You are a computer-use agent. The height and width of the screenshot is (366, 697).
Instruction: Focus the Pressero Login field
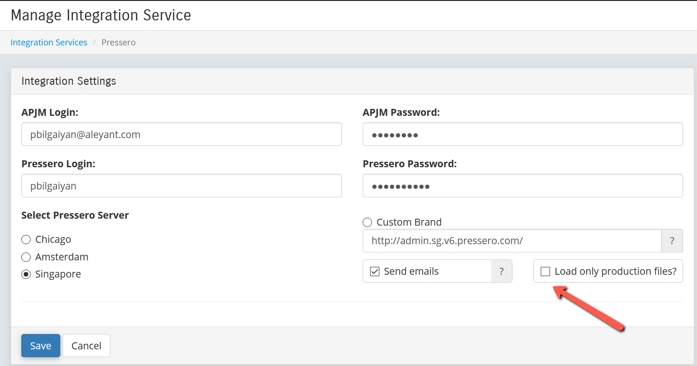pyautogui.click(x=181, y=186)
